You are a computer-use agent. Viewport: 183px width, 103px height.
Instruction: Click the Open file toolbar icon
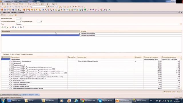point(5,7)
